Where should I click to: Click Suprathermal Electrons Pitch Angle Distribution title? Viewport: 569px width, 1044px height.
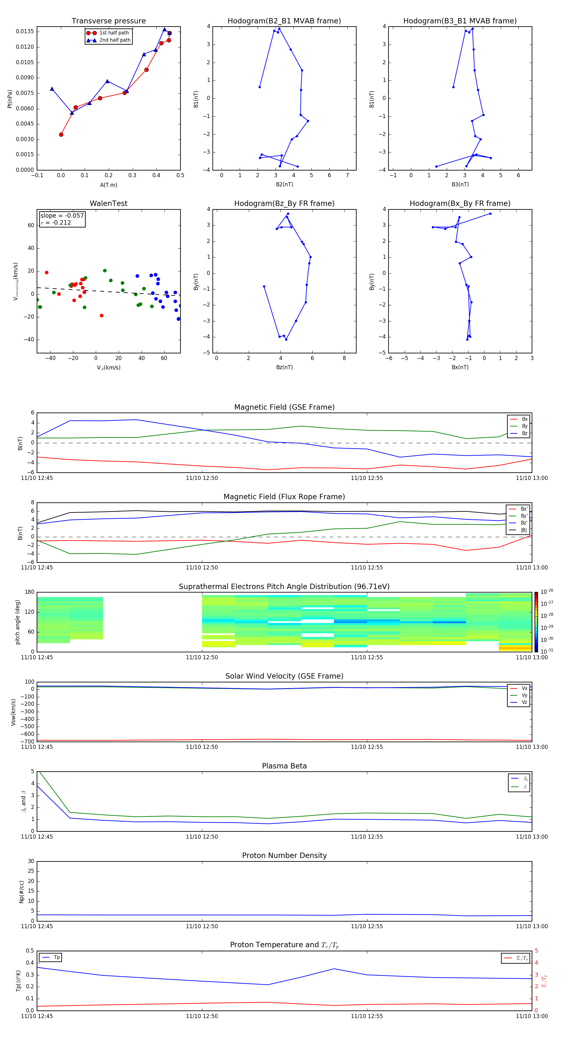[284, 587]
